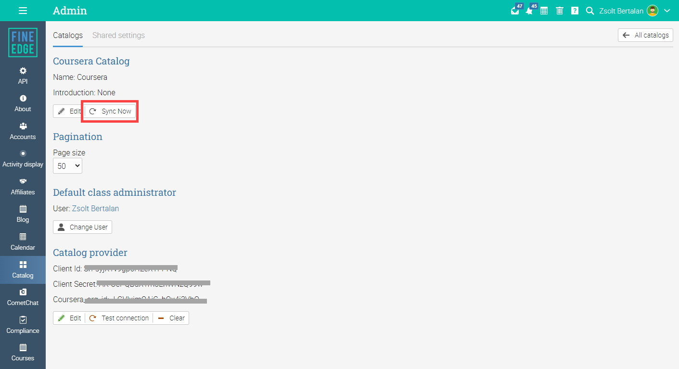679x369 pixels.
Task: Click the user avatar picture
Action: pyautogui.click(x=653, y=11)
